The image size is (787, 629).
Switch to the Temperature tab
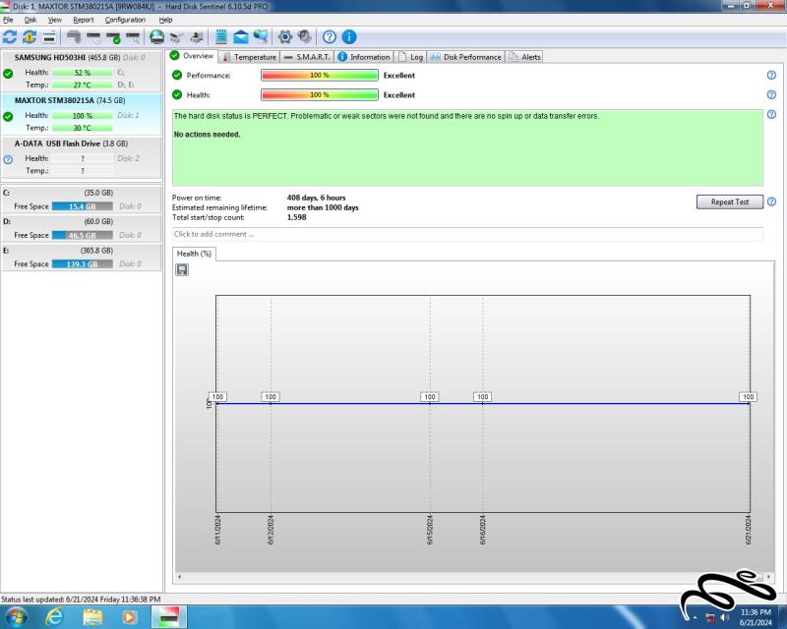[x=250, y=57]
